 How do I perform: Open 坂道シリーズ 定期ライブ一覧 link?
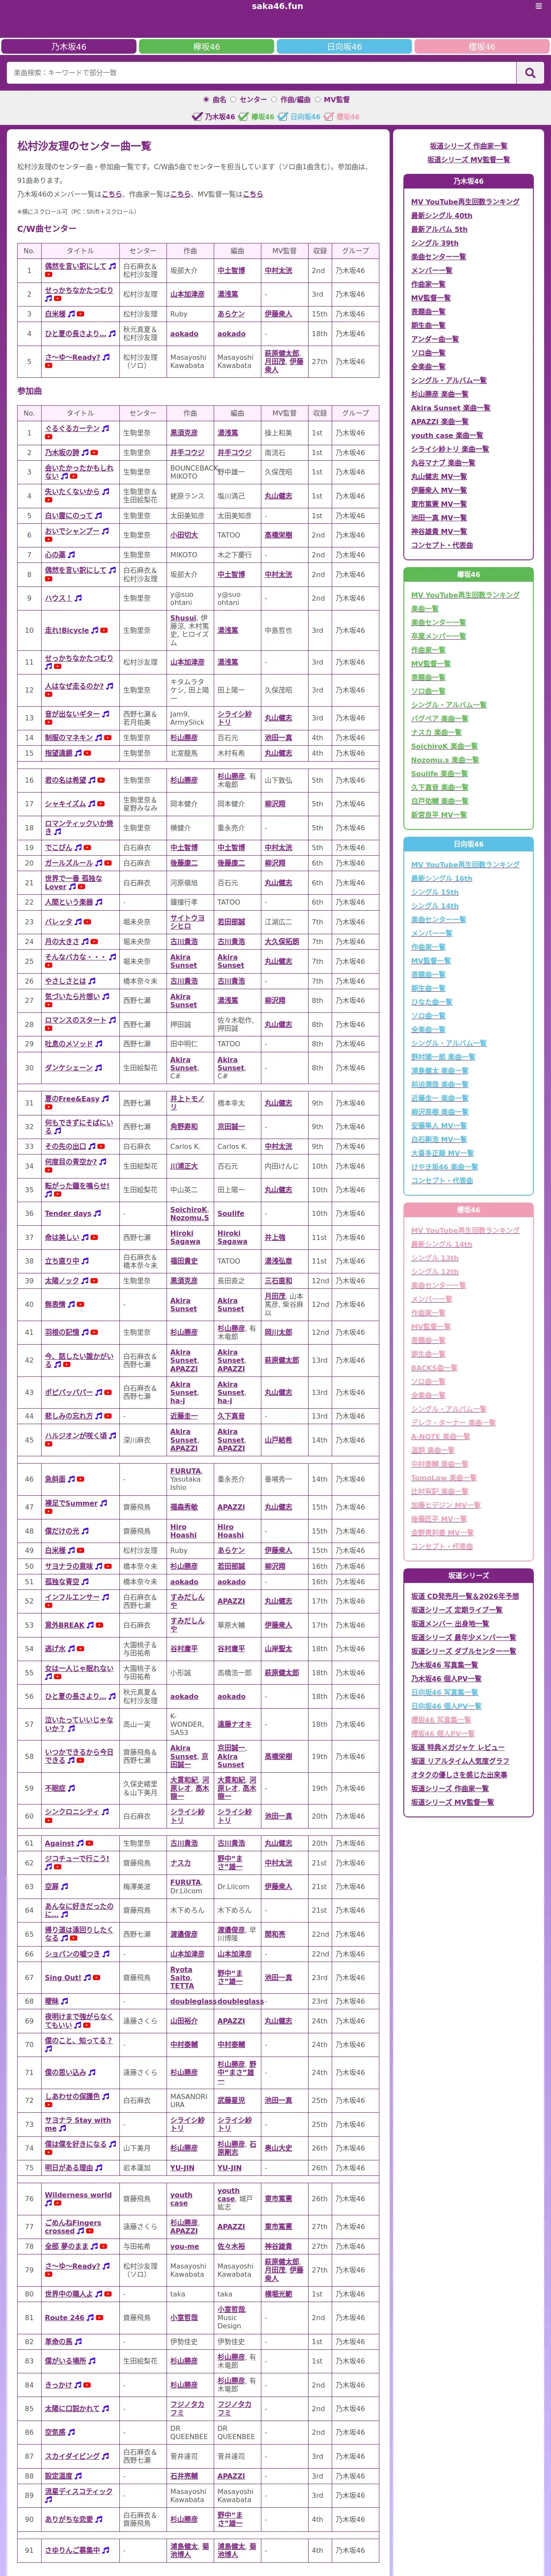coord(457,1610)
